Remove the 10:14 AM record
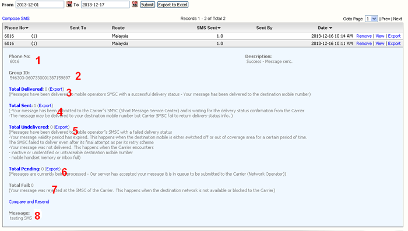Image resolution: width=408 pixels, height=231 pixels. click(x=364, y=36)
